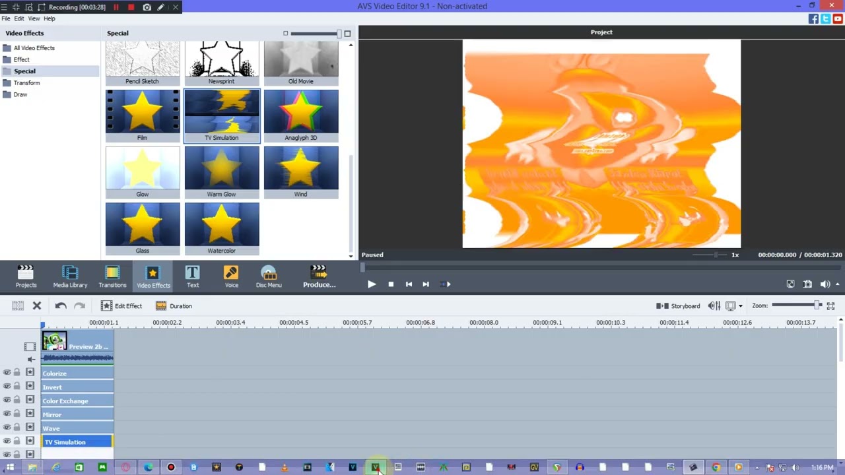
Task: Select the Watercolor effect thumbnail
Action: tap(222, 229)
